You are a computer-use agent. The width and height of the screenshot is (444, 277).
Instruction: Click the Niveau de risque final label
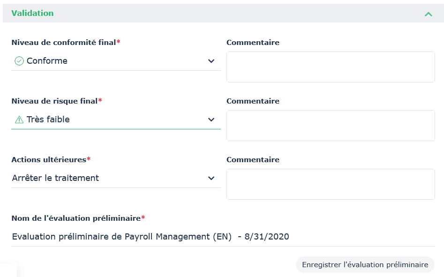[x=54, y=101]
